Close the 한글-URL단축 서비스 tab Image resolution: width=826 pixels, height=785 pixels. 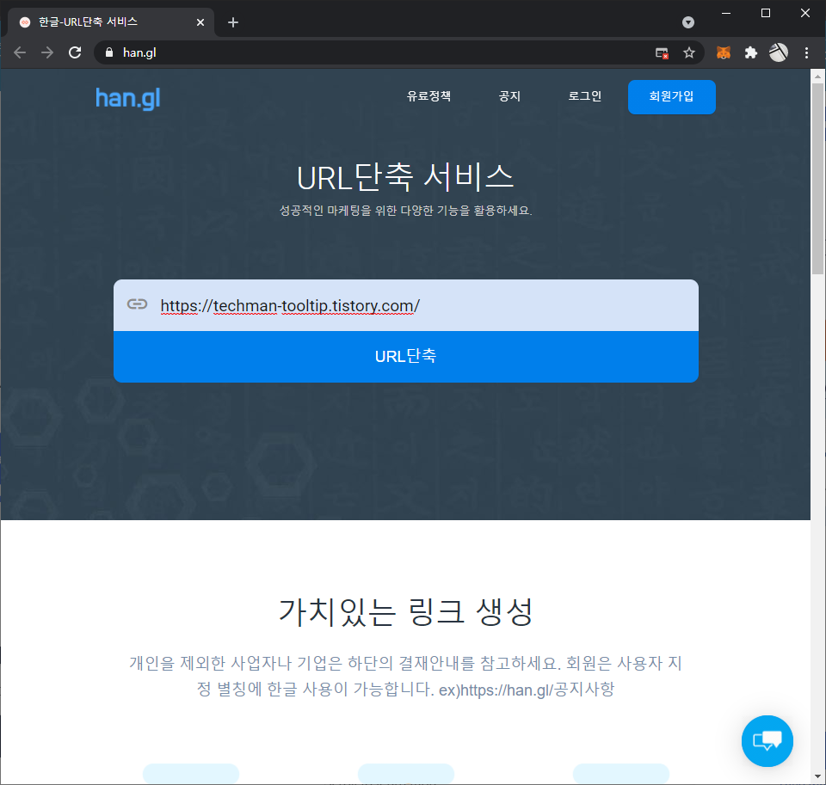coord(200,22)
